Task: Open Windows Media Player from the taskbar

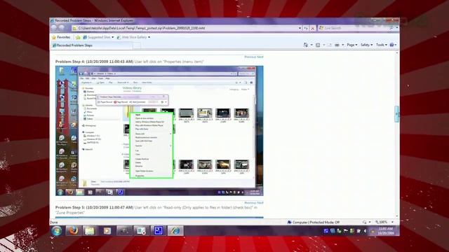Action: (107, 230)
